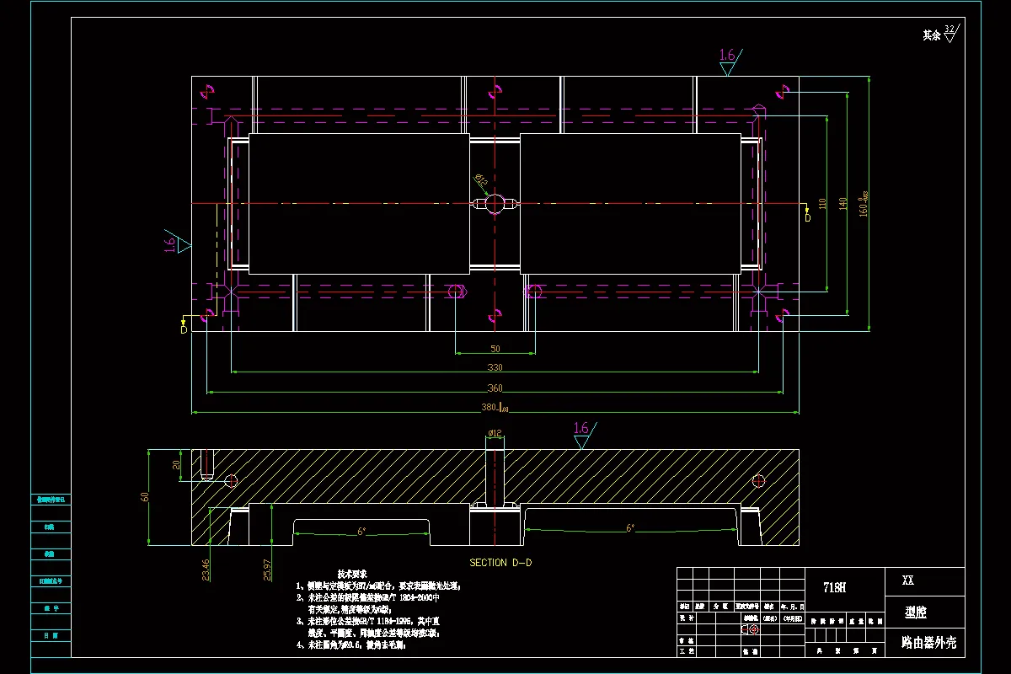Select the "360" horizontal dimension text

coord(495,388)
